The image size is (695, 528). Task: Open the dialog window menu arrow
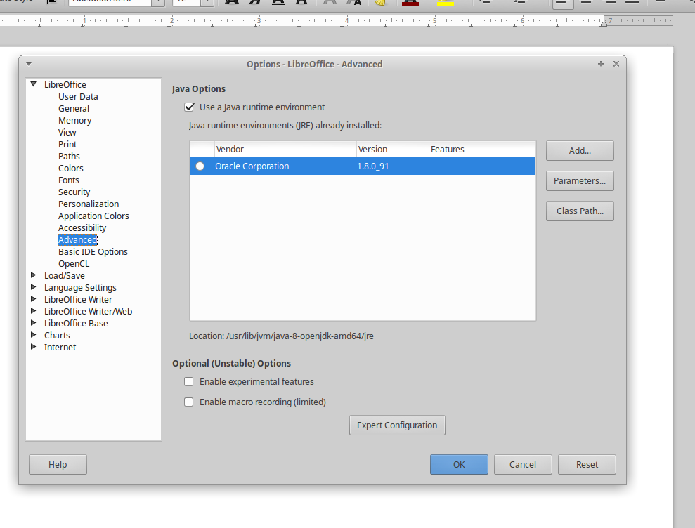click(29, 64)
